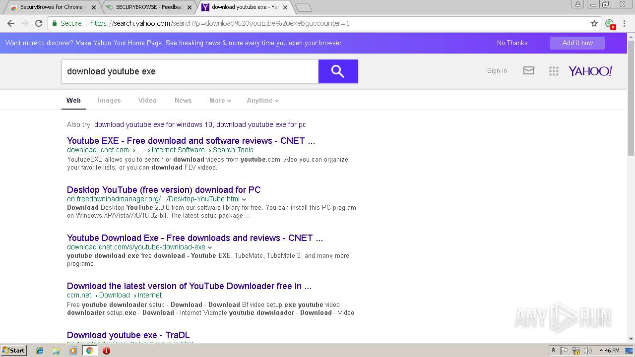Dismiss banner with No Thanks
The height and width of the screenshot is (357, 635).
pos(512,43)
